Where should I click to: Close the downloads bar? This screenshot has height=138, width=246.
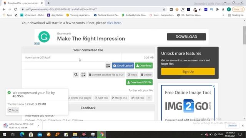[243, 126]
